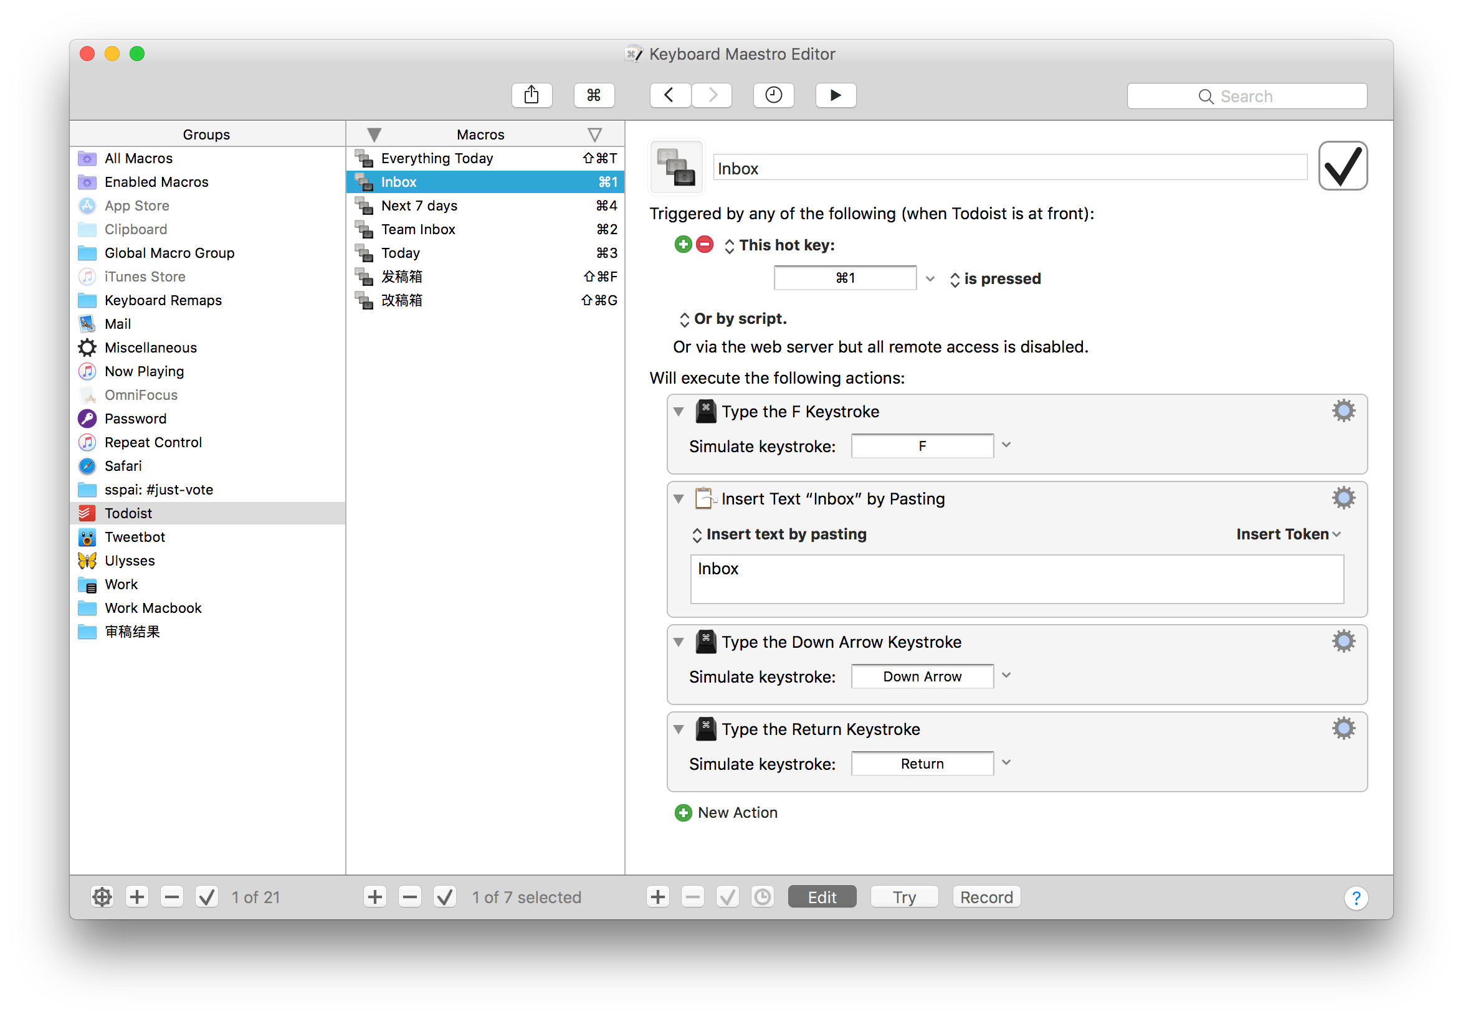Click the macro icon beside the Inbox name
The image size is (1463, 1019).
tap(676, 167)
